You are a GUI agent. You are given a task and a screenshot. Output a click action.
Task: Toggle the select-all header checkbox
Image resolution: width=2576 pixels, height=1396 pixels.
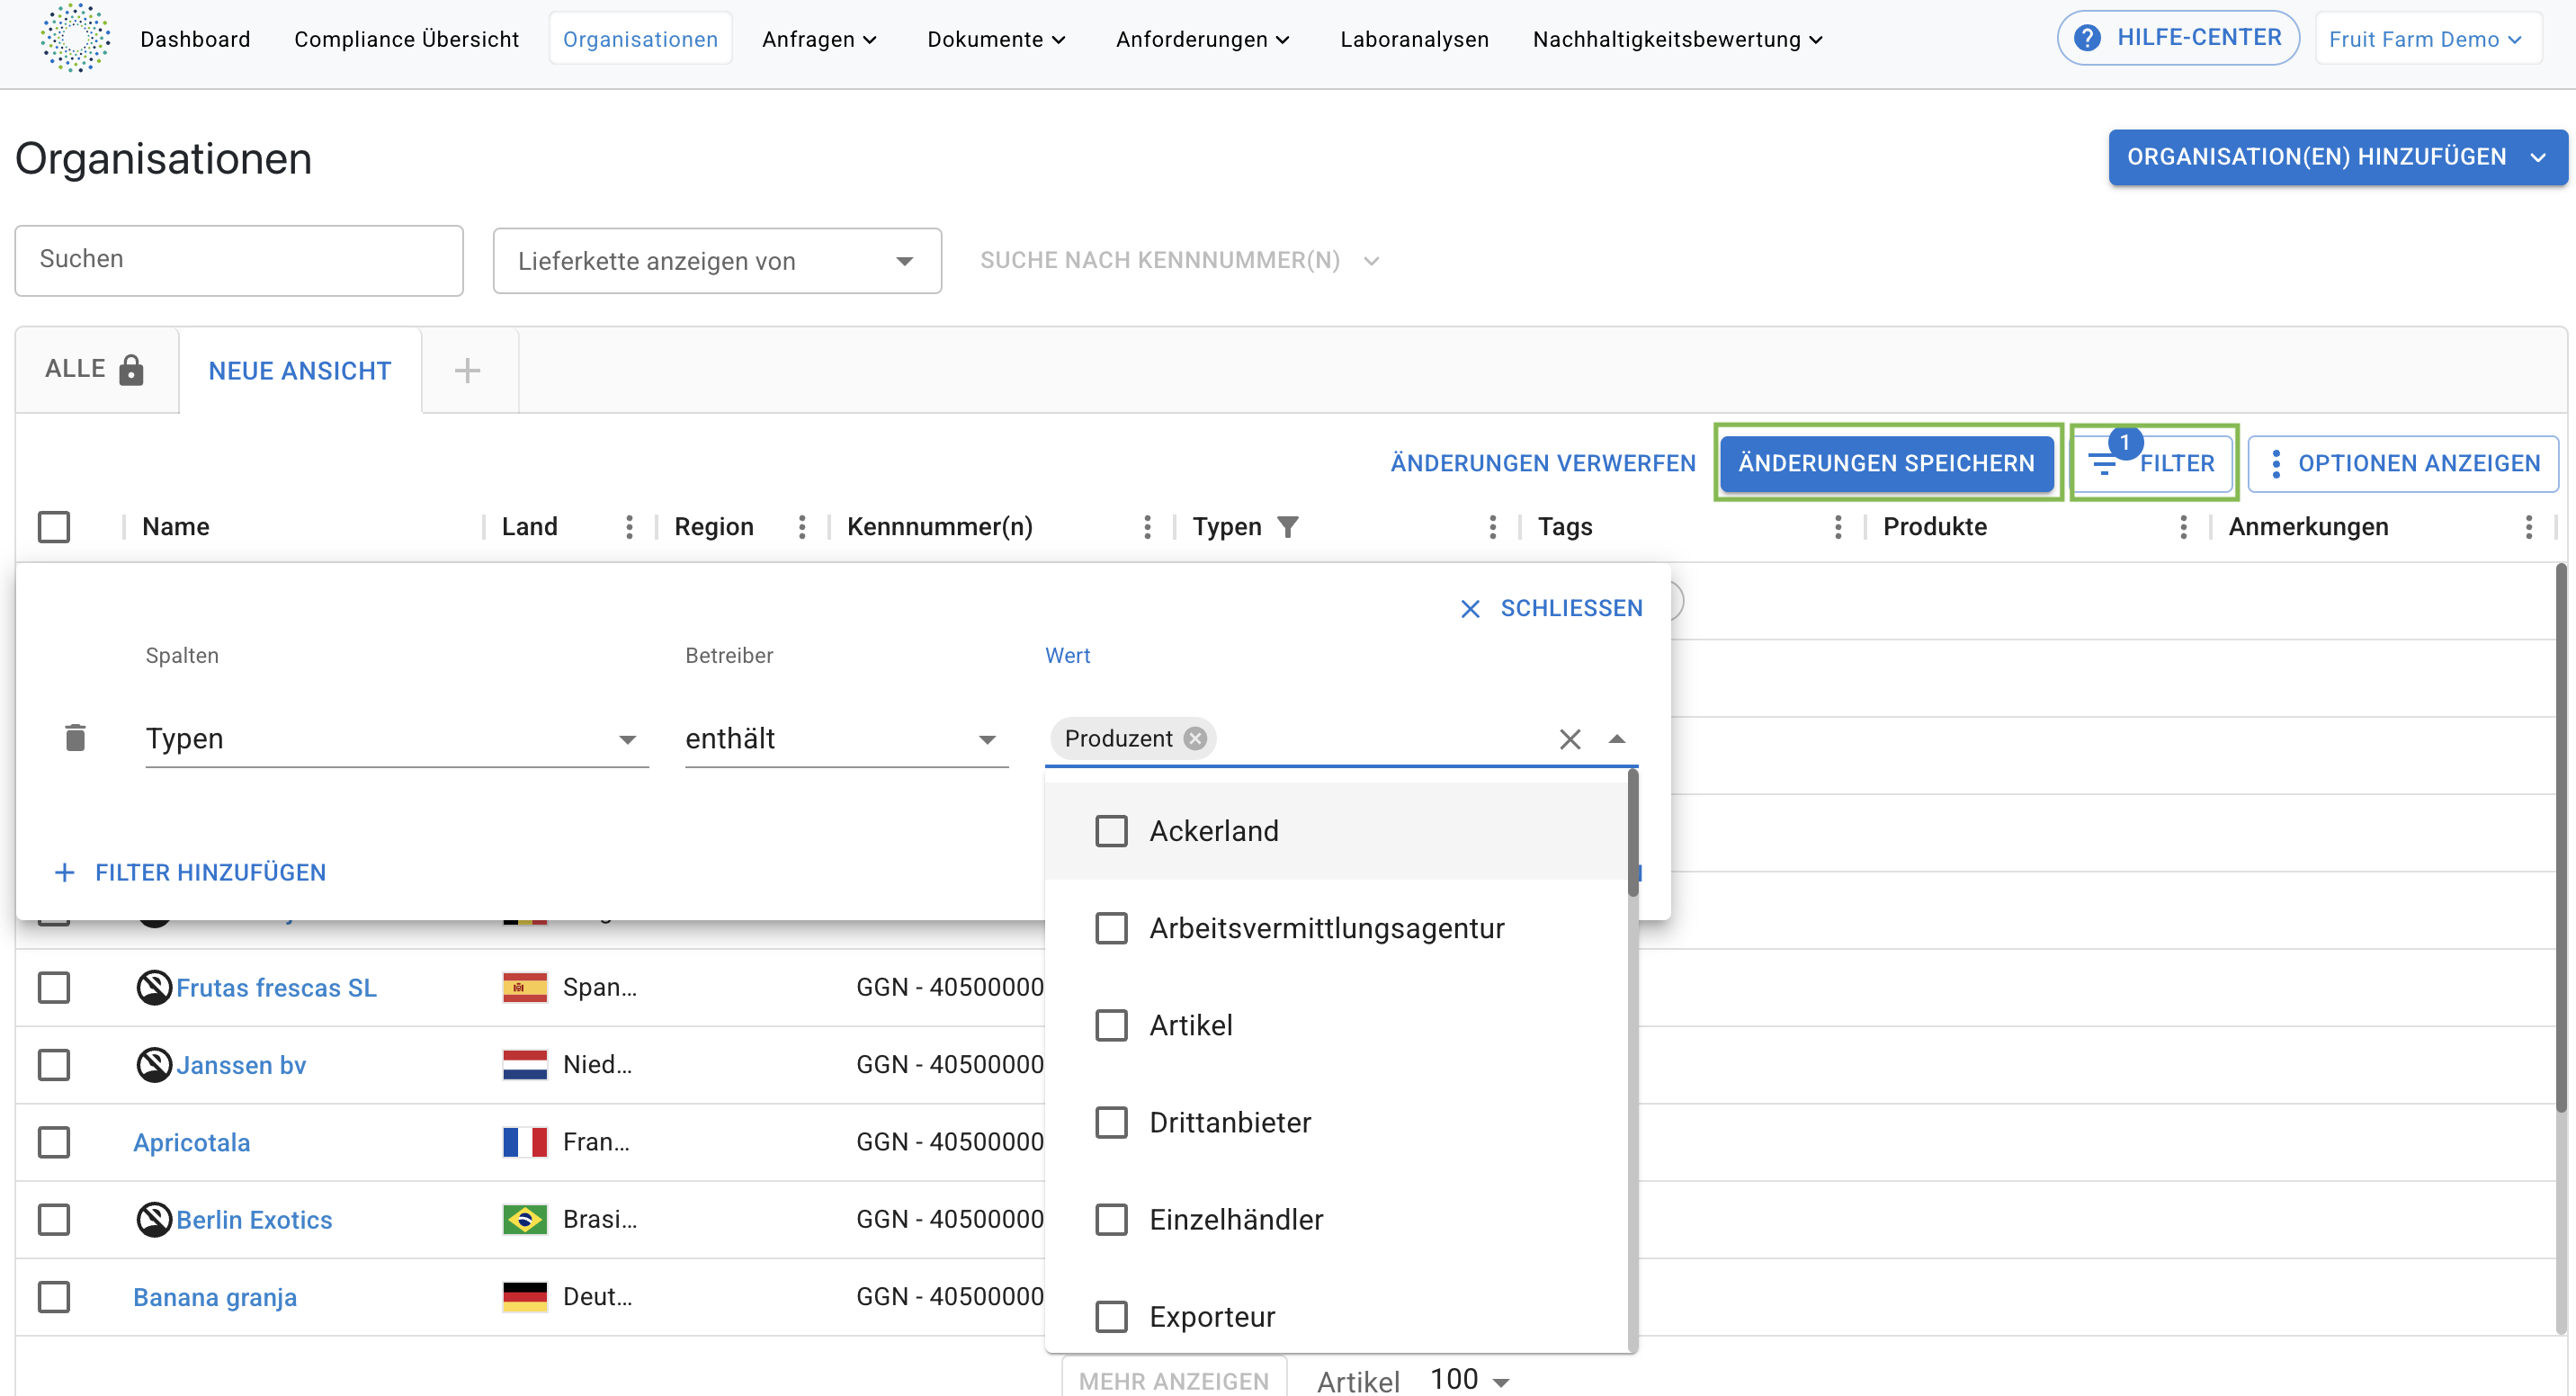[x=54, y=527]
